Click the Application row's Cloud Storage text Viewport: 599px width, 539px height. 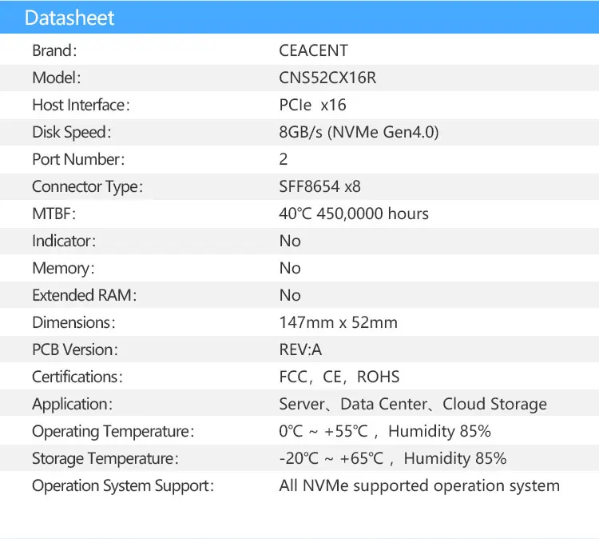(494, 404)
